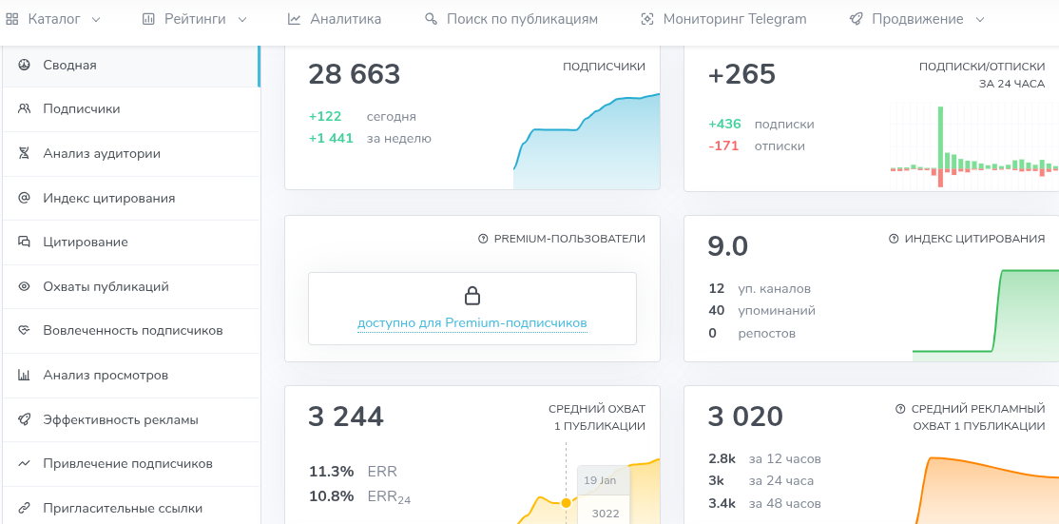
Task: Click the heart icon next to Вовлеченность подписчиков
Action: coord(25,330)
